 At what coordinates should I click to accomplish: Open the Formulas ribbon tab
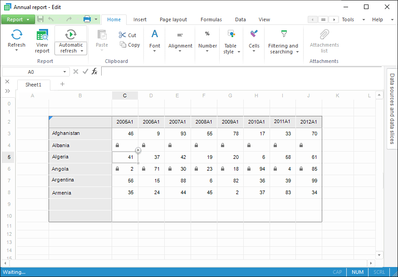[x=211, y=19]
